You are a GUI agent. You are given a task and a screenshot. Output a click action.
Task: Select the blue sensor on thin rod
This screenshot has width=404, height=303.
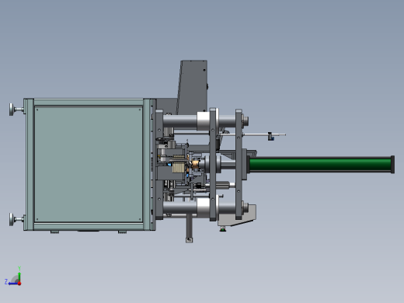270,137
